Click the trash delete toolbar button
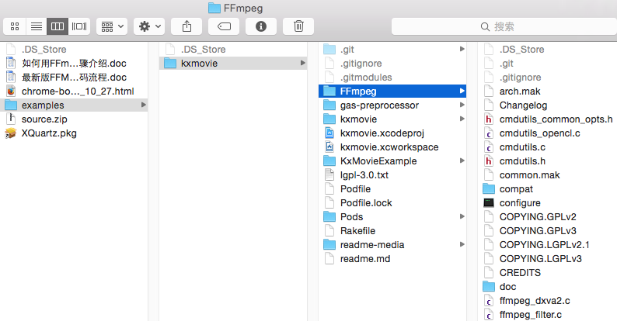The height and width of the screenshot is (321, 617). point(298,26)
